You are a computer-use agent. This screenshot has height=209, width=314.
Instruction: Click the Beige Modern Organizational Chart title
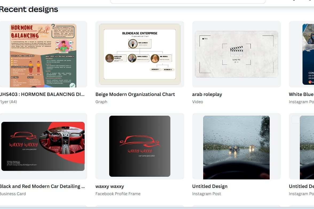point(135,94)
